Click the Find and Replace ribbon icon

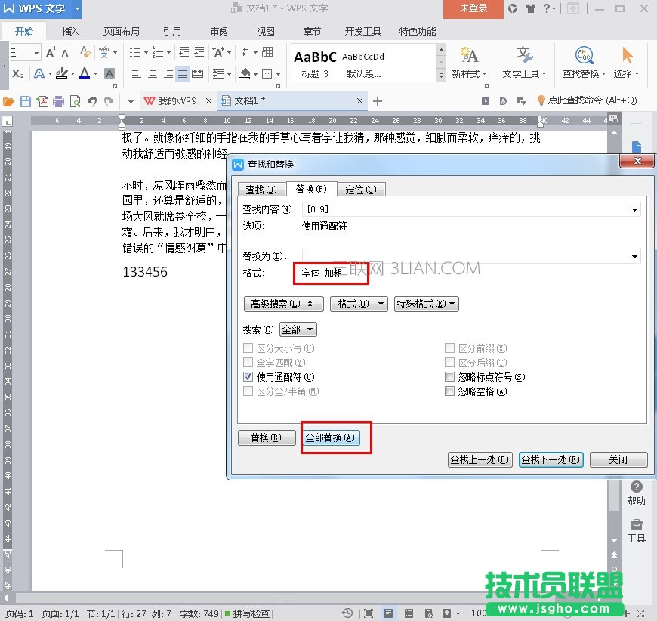tap(583, 55)
